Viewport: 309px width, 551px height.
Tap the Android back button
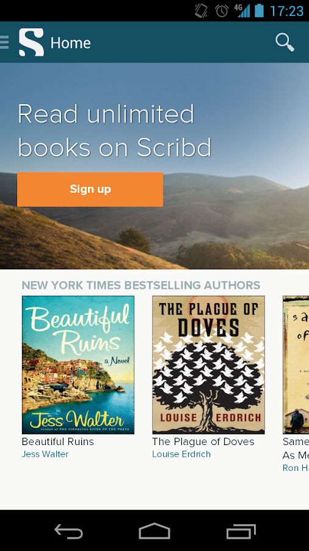(x=68, y=531)
